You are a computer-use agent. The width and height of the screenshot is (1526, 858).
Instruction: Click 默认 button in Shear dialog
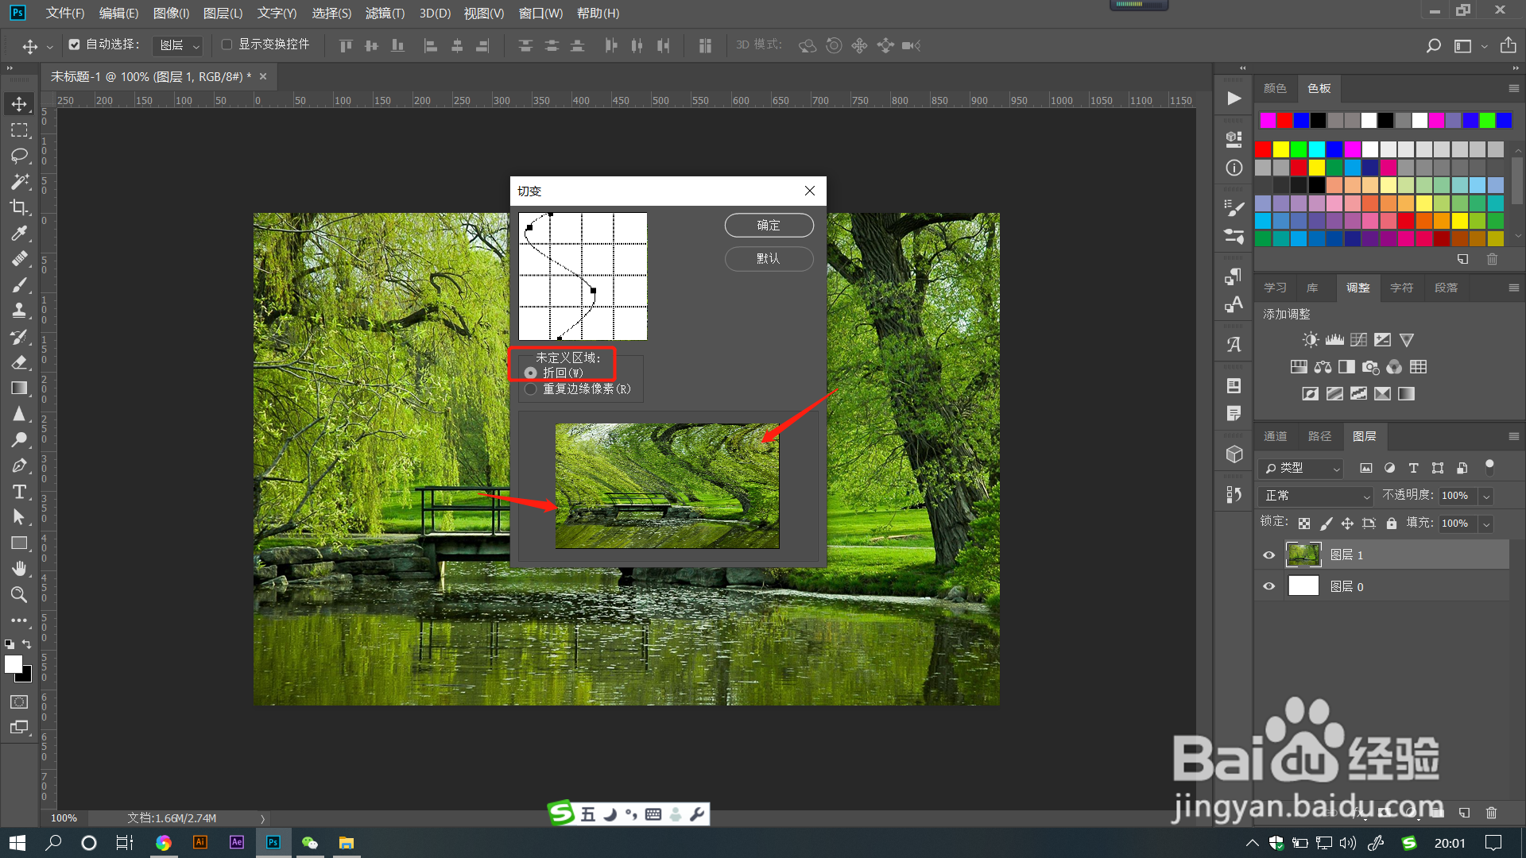click(769, 259)
